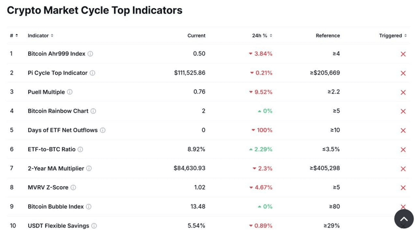Click info icon next to Bitcoin Ahr999 Index
This screenshot has width=417, height=235.
click(x=91, y=54)
